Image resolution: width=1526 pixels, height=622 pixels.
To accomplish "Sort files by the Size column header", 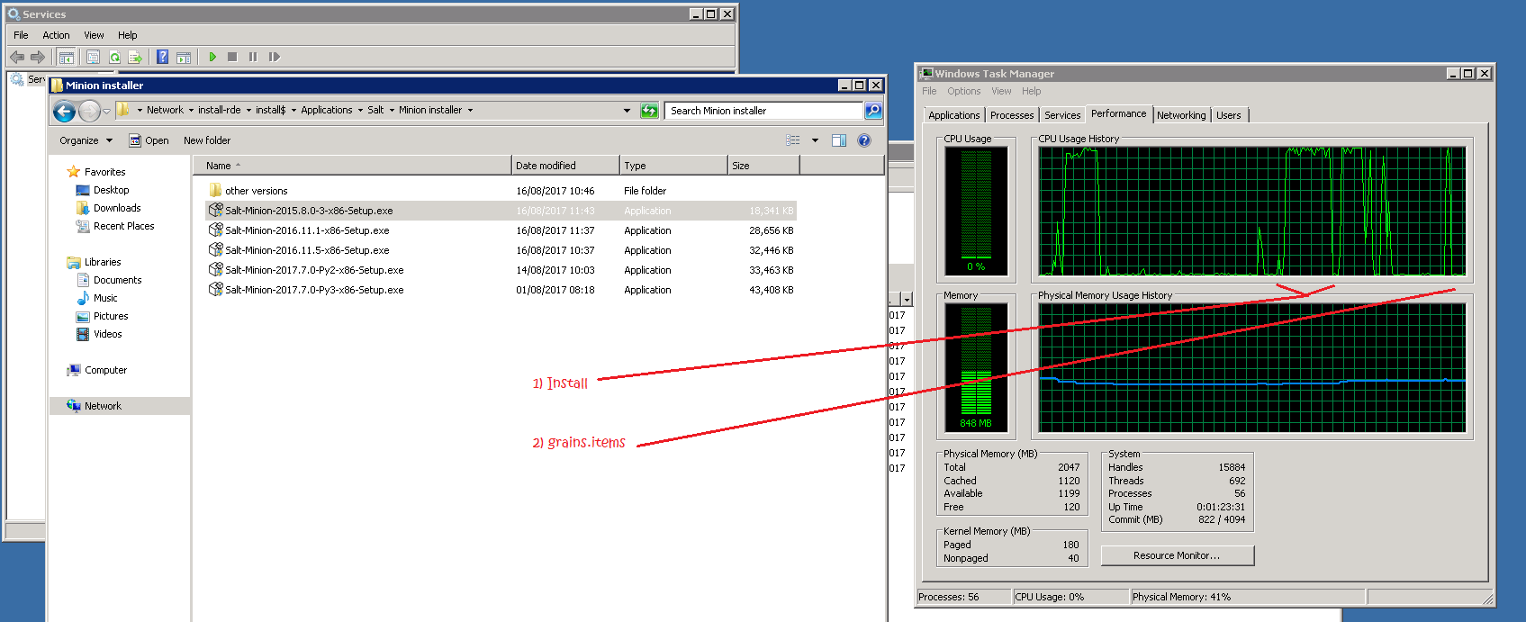I will 763,166.
